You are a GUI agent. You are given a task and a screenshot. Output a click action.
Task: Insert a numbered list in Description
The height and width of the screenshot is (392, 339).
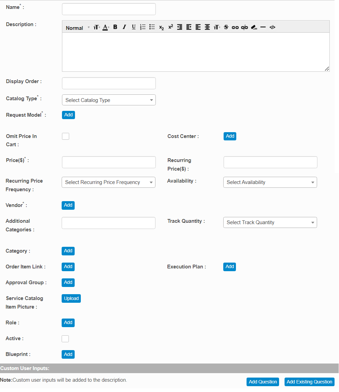[x=143, y=27]
